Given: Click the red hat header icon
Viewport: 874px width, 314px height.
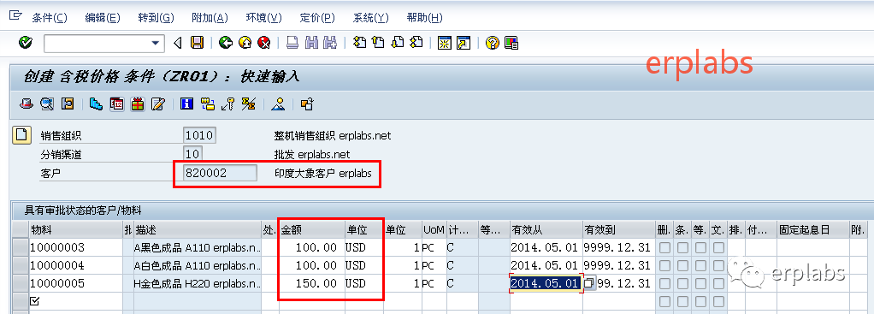Looking at the screenshot, I should (27, 104).
